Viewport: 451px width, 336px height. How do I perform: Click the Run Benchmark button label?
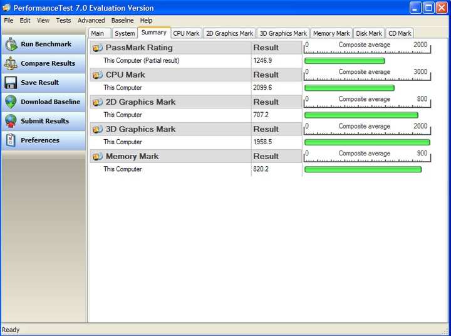[46, 44]
